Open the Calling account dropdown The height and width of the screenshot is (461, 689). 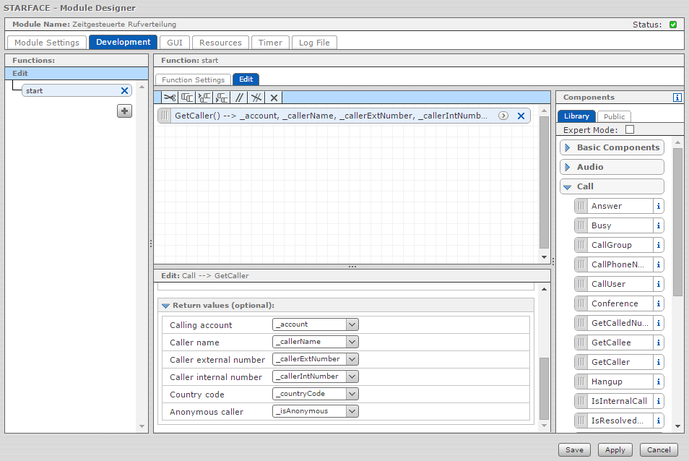pos(352,324)
